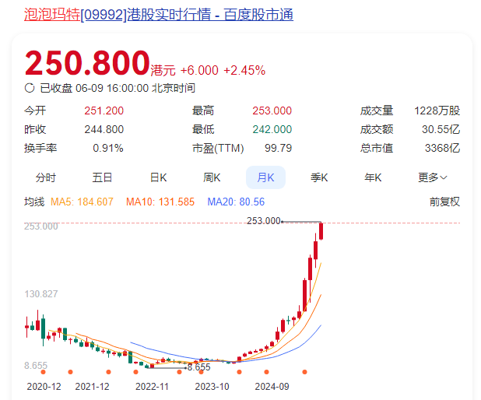Click the refresh circle icon beside 已收盘
The height and width of the screenshot is (400, 481).
pos(30,88)
